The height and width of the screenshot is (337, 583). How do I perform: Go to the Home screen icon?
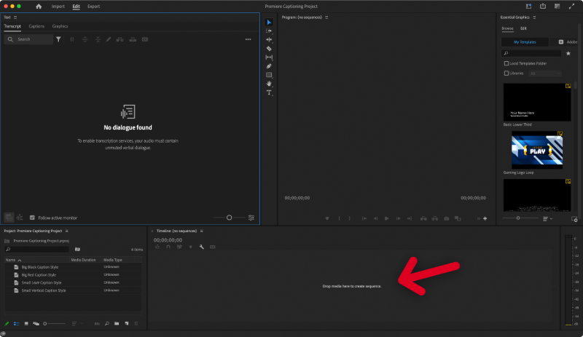click(x=39, y=7)
